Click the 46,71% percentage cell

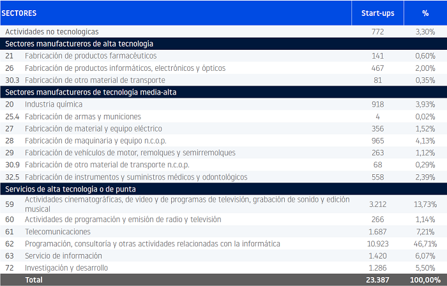(425, 244)
